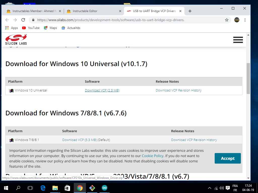Close the Instructable Editor tab

pyautogui.click(x=120, y=11)
